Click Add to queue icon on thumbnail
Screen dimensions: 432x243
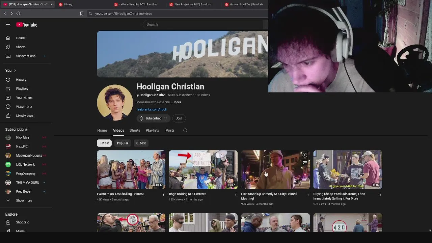(305, 163)
